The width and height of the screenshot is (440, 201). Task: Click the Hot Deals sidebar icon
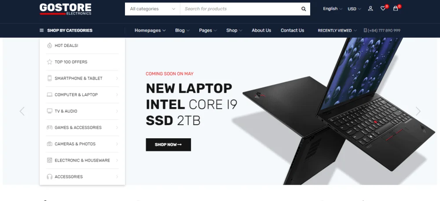point(50,46)
